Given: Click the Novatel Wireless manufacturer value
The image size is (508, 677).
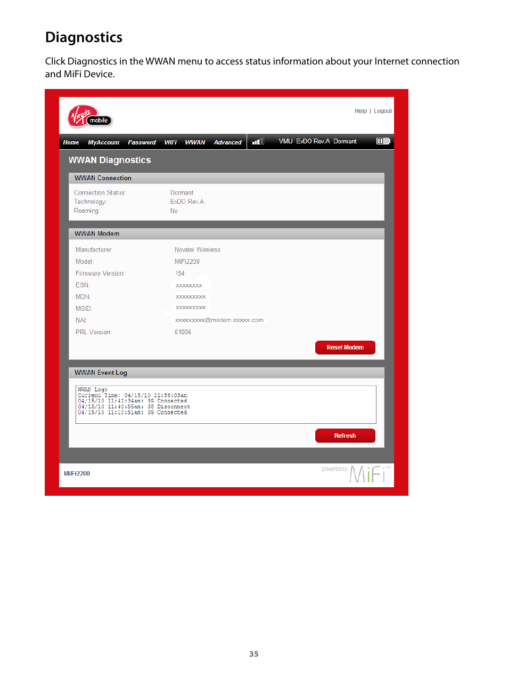Looking at the screenshot, I should [197, 250].
